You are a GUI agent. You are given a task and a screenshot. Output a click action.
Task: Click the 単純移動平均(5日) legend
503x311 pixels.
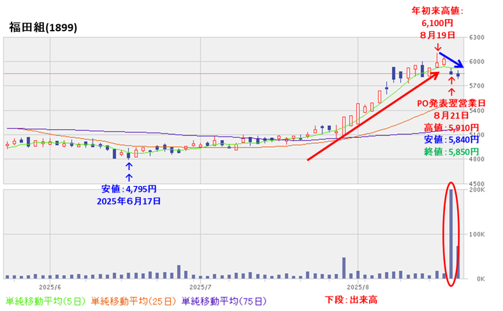tap(46, 301)
